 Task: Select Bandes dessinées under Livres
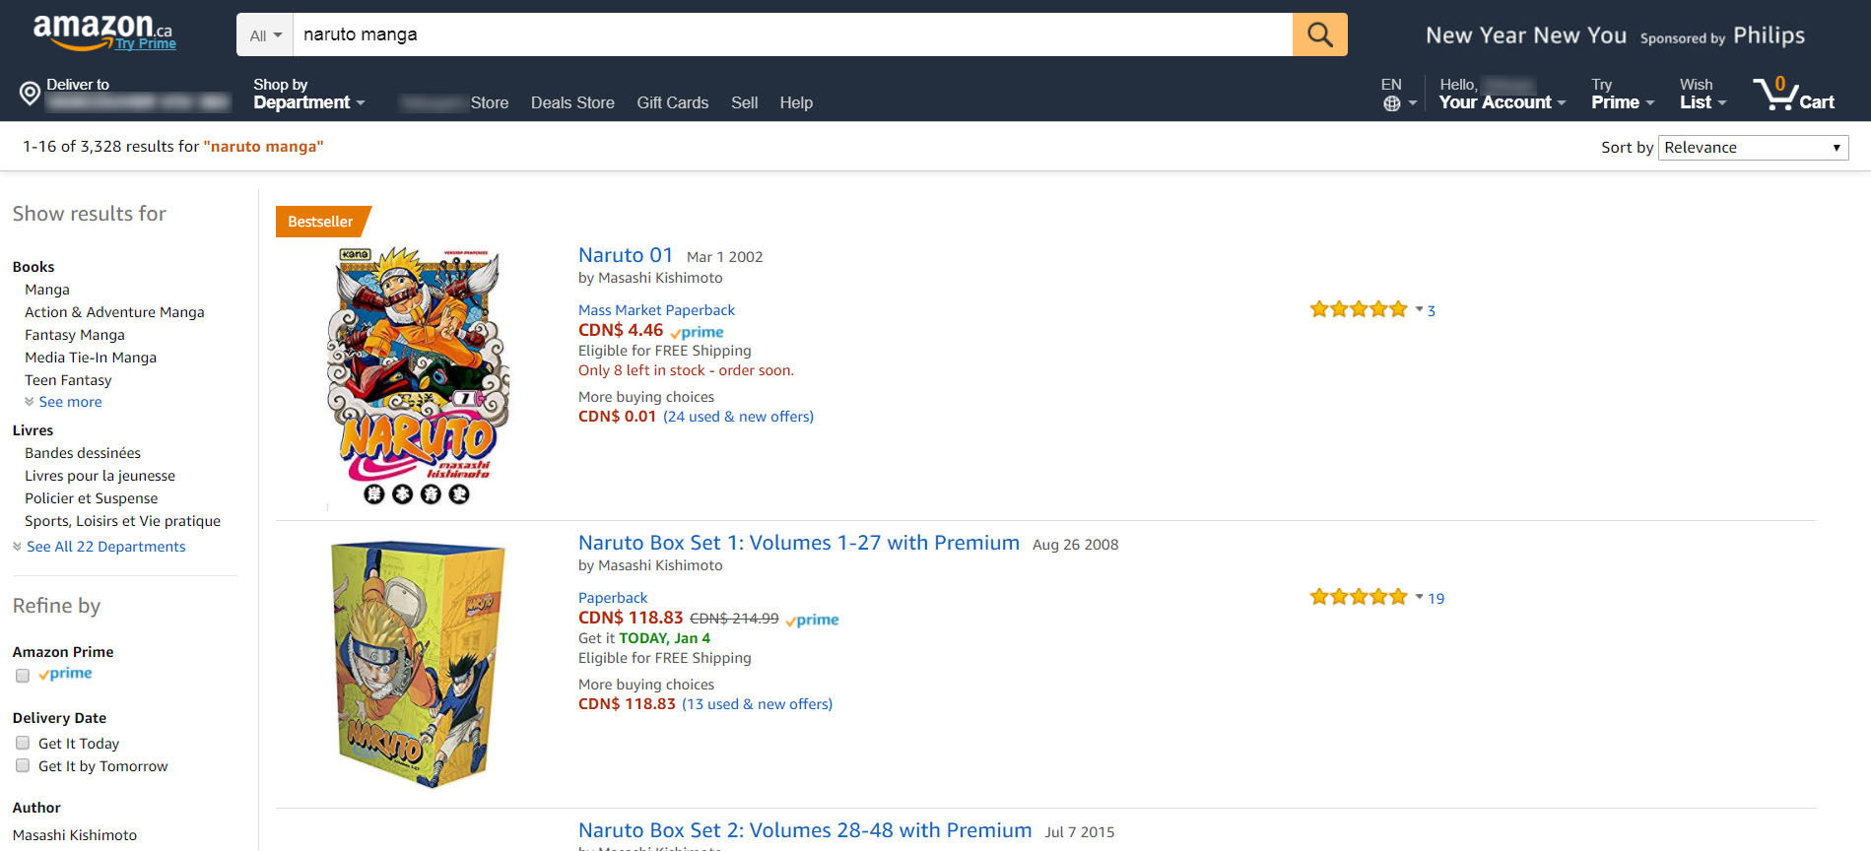[x=83, y=453]
